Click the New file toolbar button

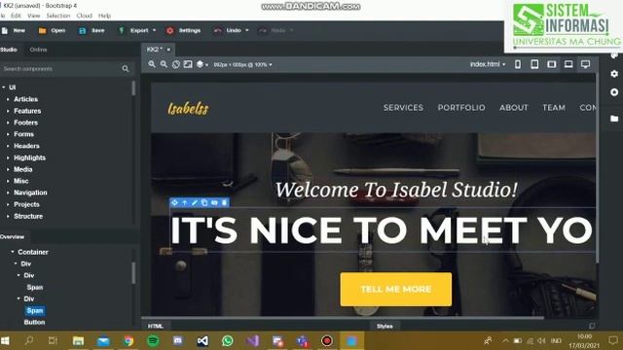pyautogui.click(x=14, y=30)
